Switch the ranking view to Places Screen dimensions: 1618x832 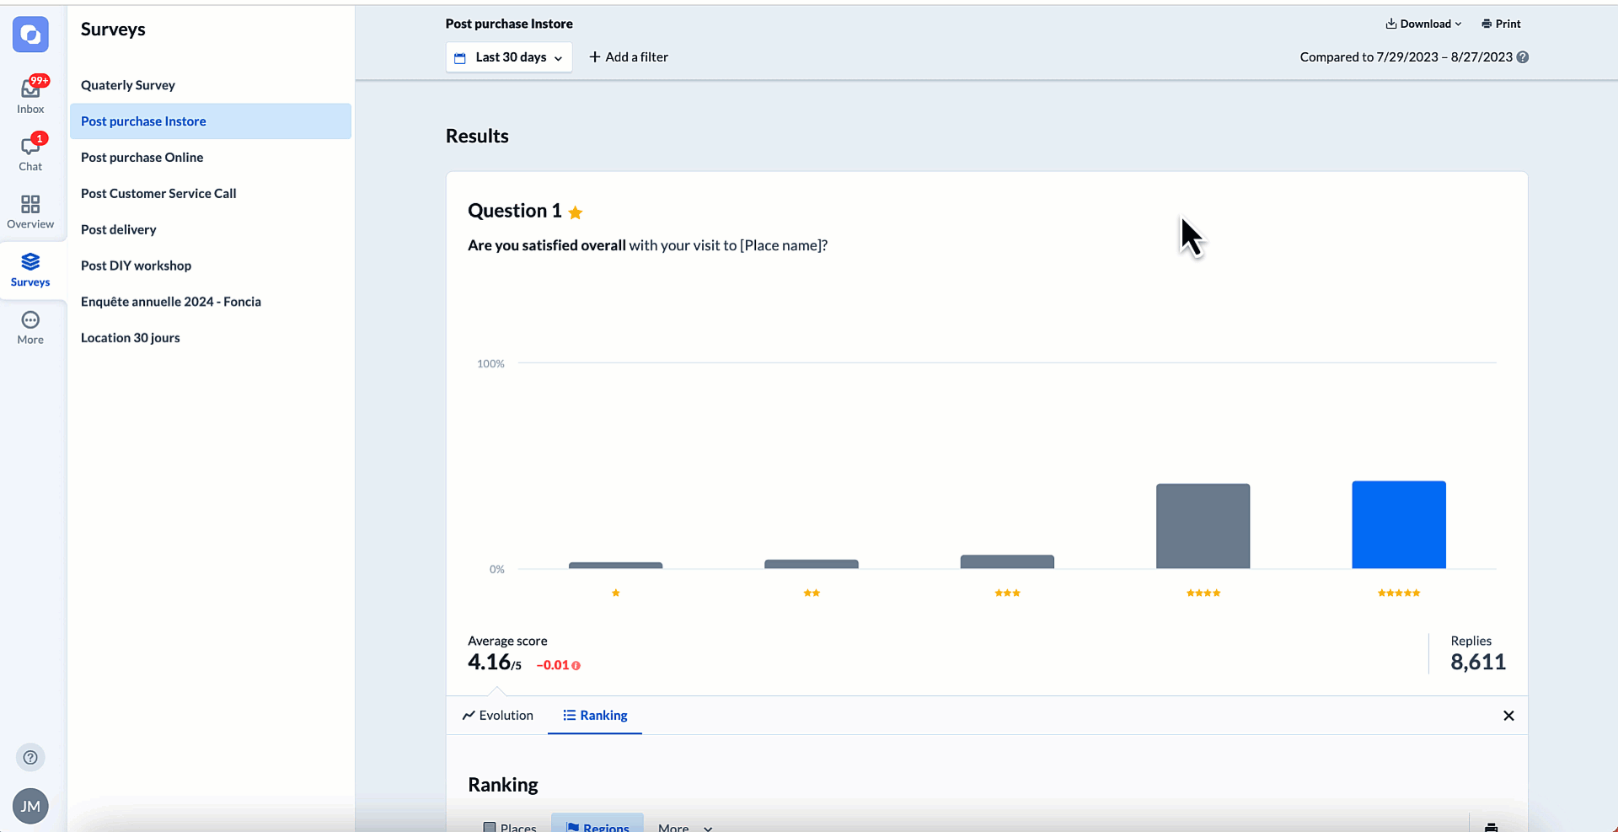(510, 825)
